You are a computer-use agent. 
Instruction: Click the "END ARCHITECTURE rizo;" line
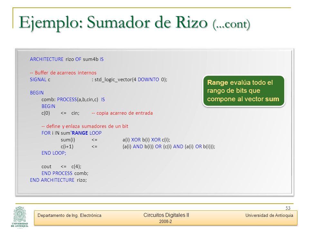tap(58, 180)
